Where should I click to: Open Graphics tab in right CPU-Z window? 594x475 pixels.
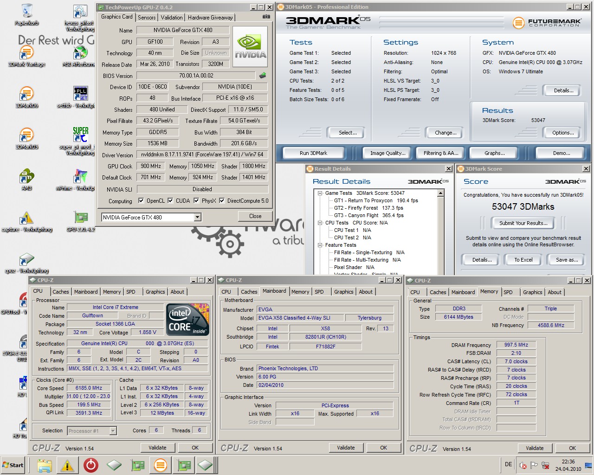point(532,292)
